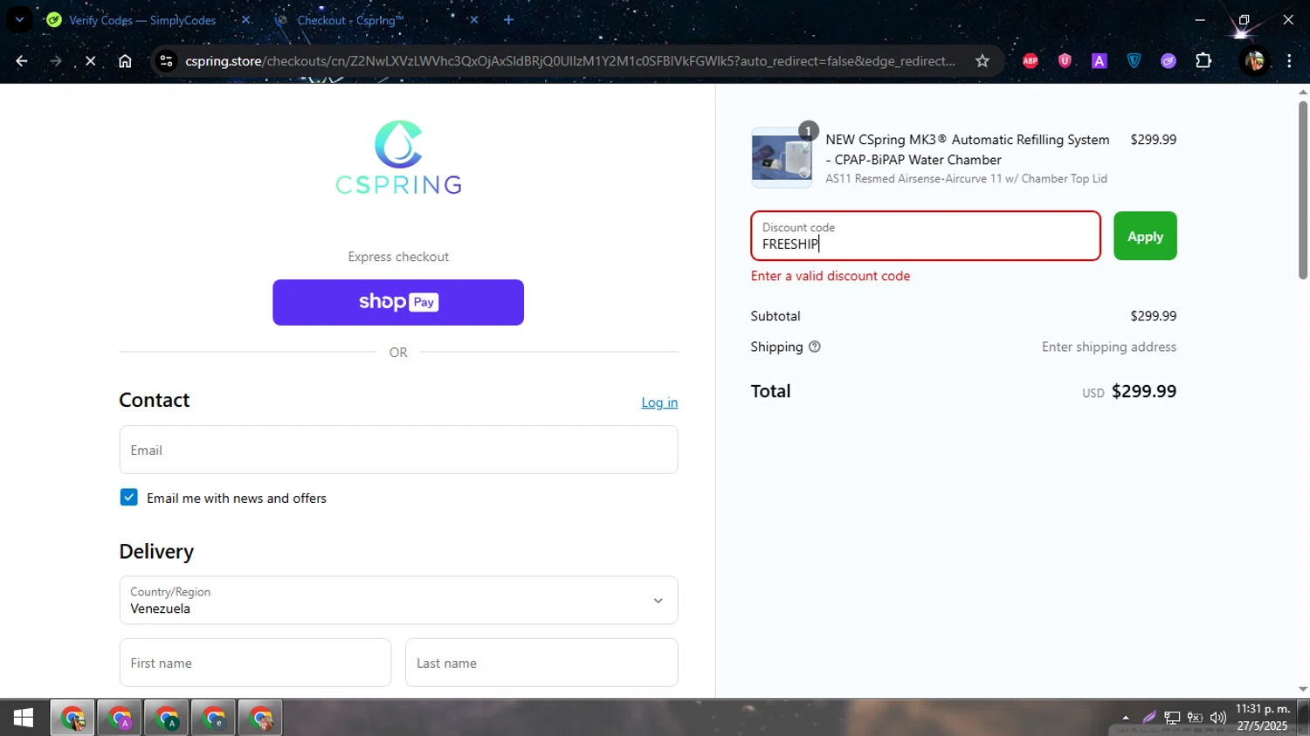Open the volume tray icon

tap(1218, 718)
